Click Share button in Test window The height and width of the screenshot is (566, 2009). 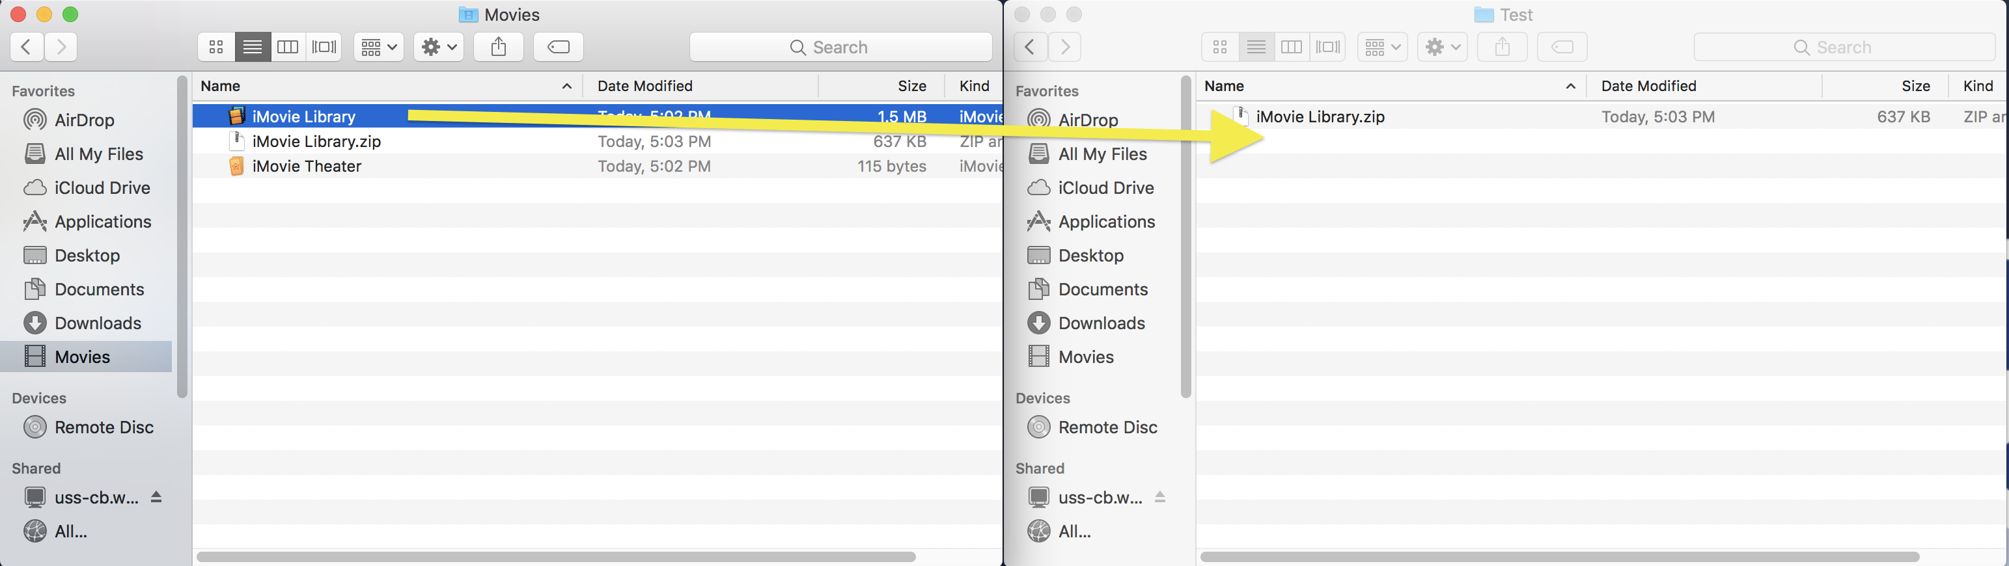click(x=1502, y=47)
